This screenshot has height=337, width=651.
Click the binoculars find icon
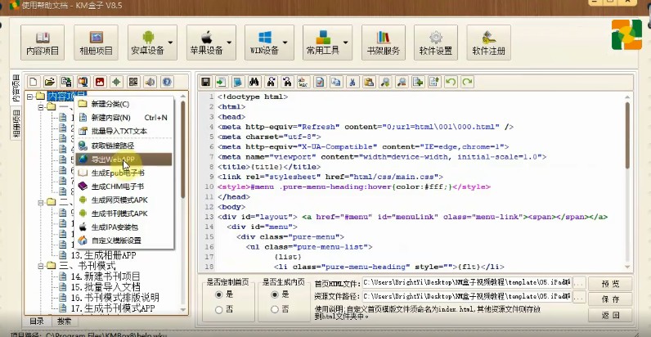[254, 82]
